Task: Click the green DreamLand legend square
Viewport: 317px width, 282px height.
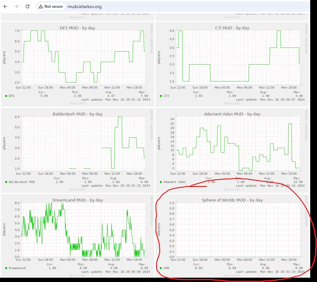Action: pos(6,268)
